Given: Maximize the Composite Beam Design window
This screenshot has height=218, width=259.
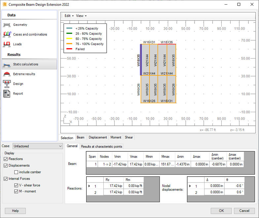Looking at the screenshot, I should tap(239, 4).
